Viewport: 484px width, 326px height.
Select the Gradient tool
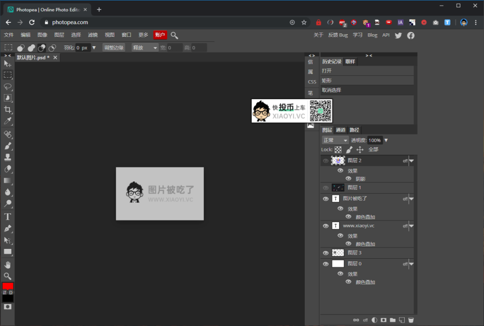click(7, 181)
